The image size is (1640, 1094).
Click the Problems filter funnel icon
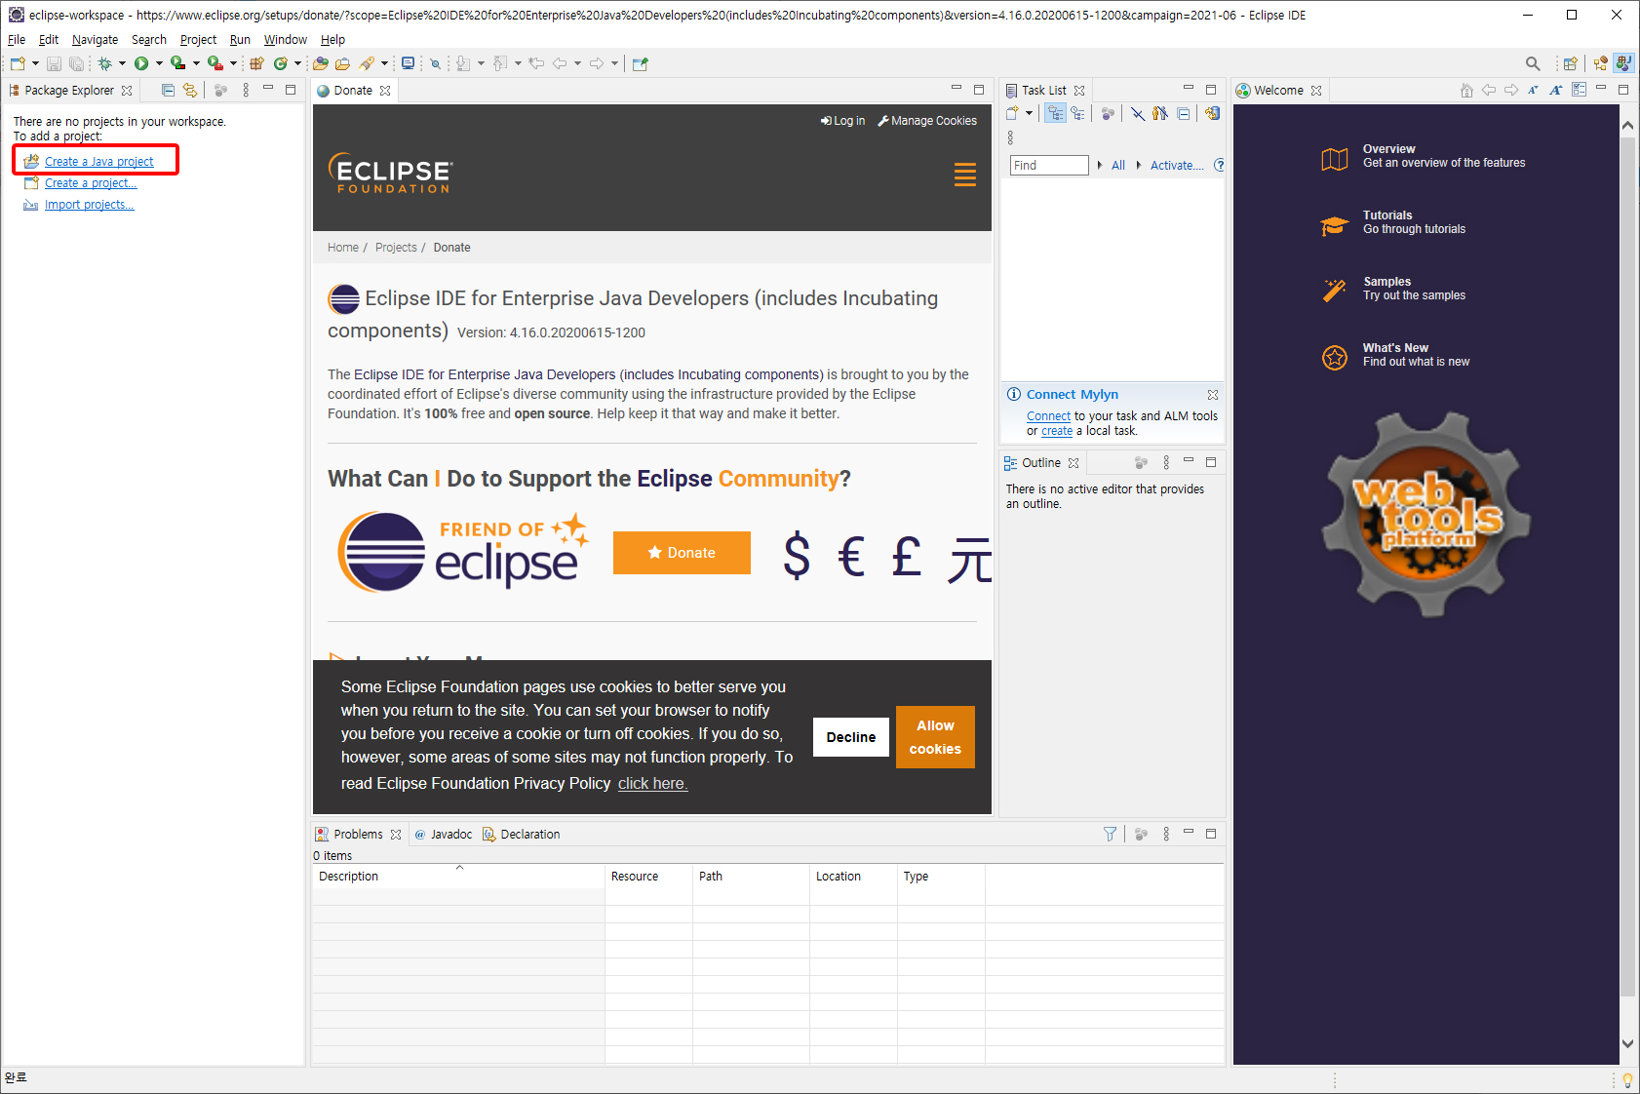(x=1110, y=834)
